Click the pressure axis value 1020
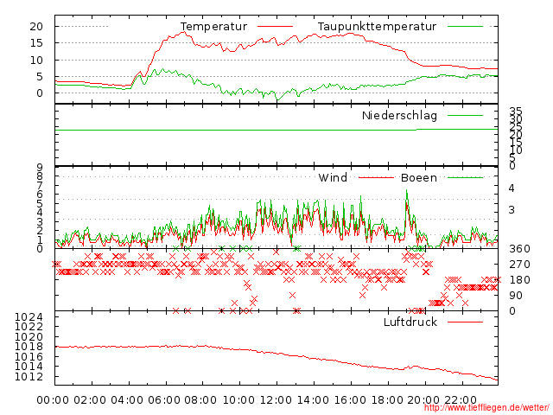Image resolution: width=553 pixels, height=415 pixels. click(x=29, y=336)
